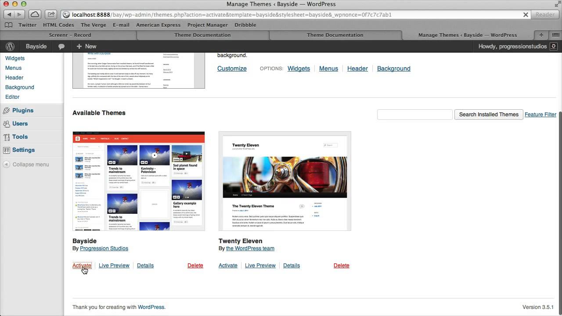
Task: Delete the Bayside theme
Action: (x=195, y=266)
